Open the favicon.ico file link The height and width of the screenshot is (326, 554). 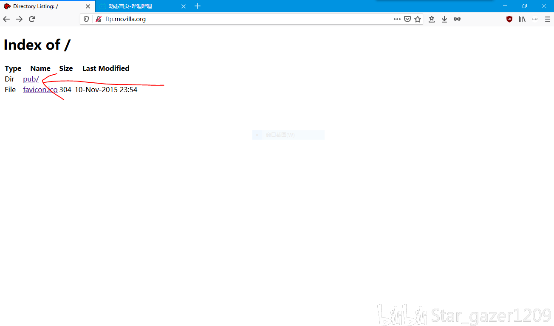(x=40, y=90)
